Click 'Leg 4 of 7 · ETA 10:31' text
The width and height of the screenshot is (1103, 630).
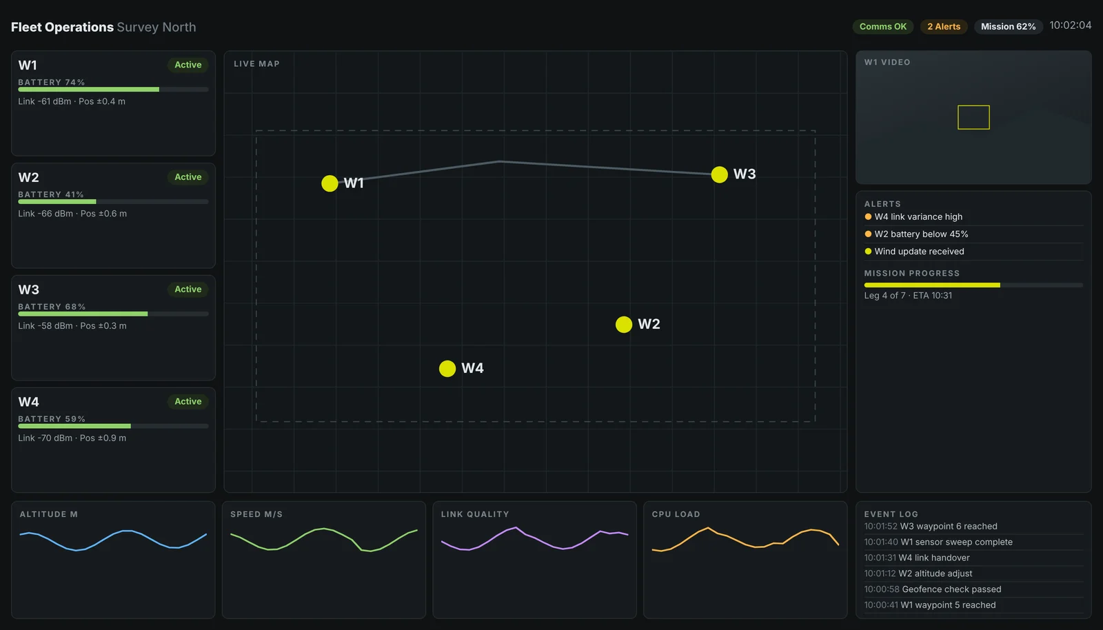908,296
